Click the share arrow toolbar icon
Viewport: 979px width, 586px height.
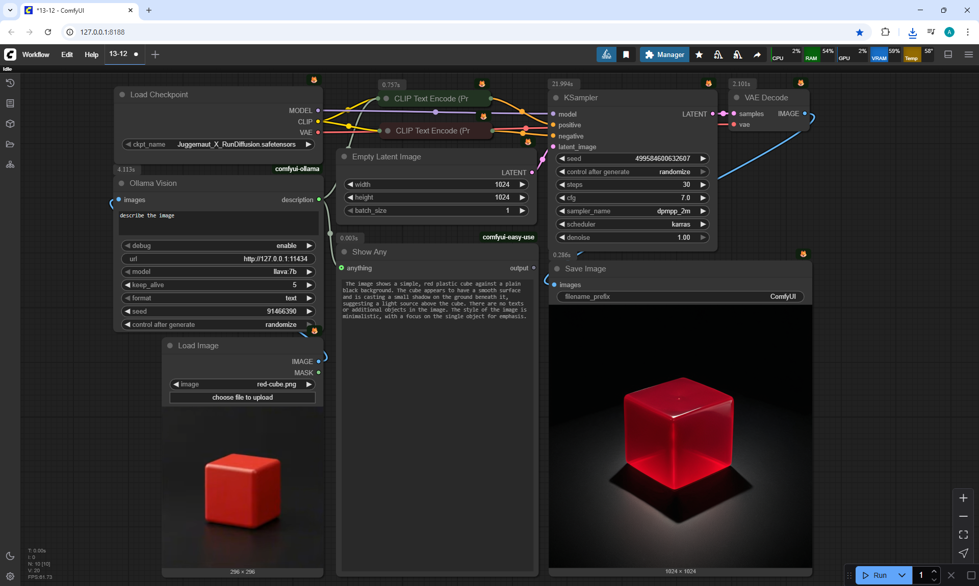(x=757, y=54)
